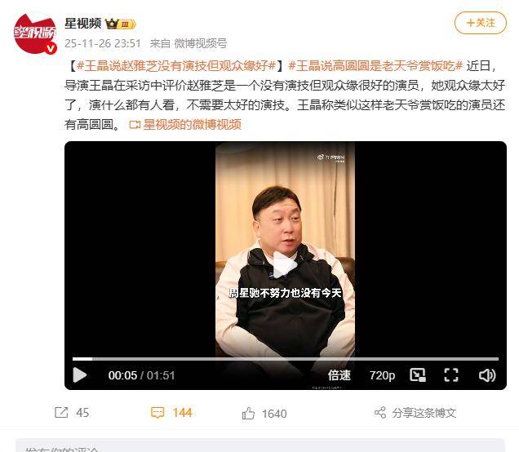Screen dimensions: 519x452
Task: Open the 倍速 playback speed menu
Action: pos(339,375)
